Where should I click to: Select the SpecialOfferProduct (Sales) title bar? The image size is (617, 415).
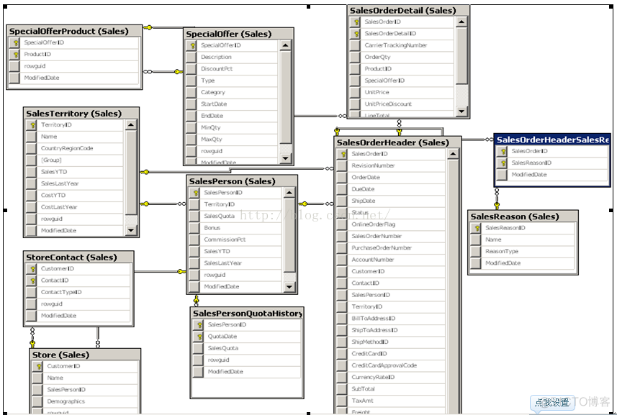click(74, 31)
